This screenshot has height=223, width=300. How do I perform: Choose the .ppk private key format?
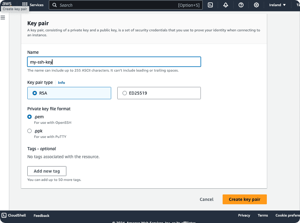click(x=29, y=131)
